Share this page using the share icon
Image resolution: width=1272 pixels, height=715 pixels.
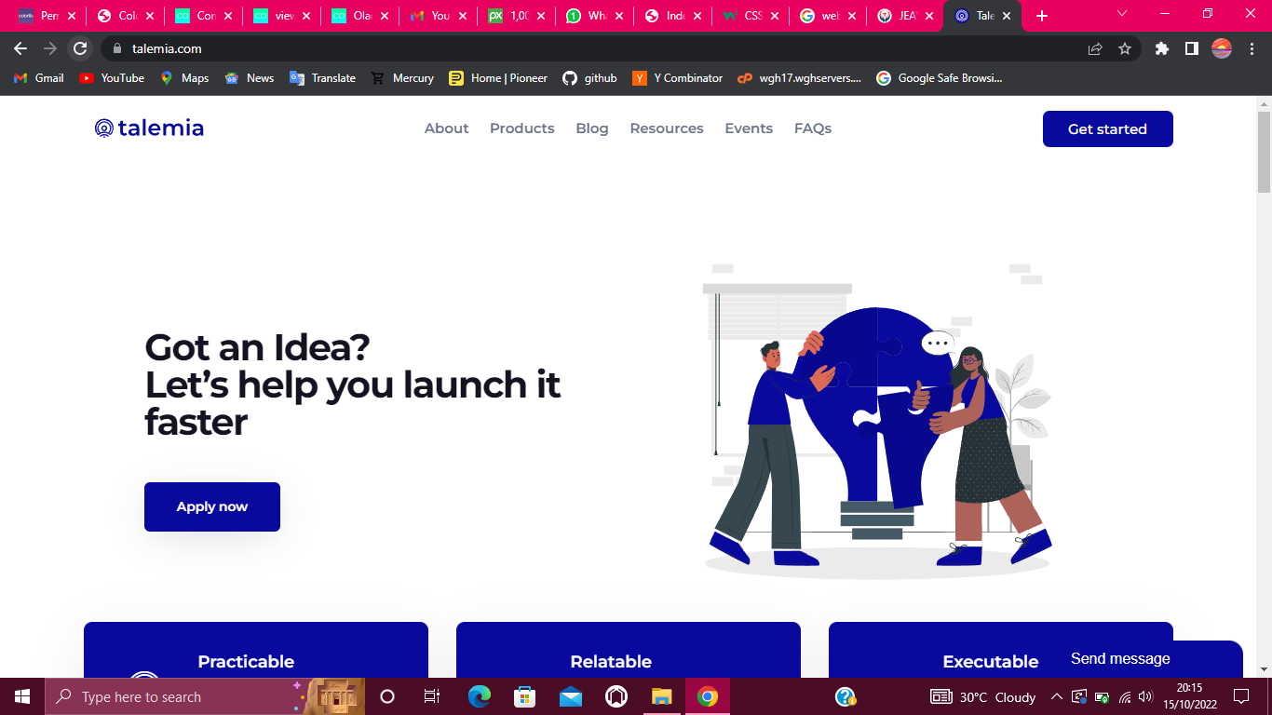click(x=1095, y=48)
